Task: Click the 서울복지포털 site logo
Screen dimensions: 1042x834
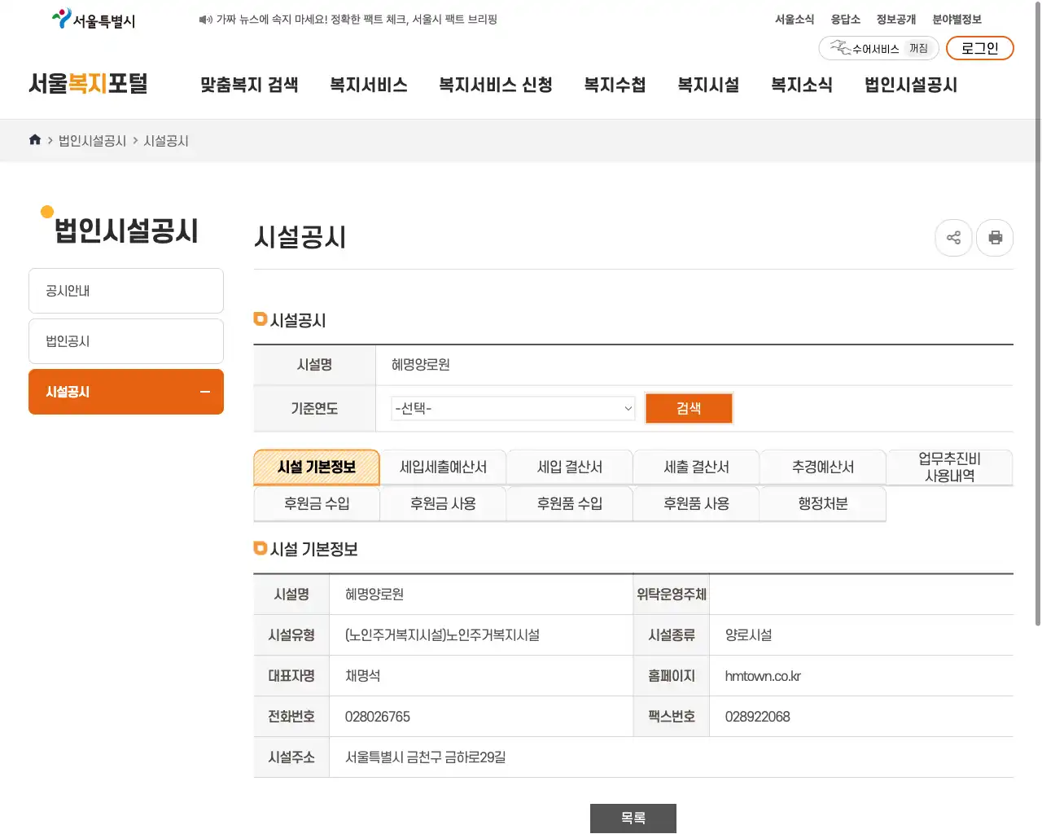Action: [x=88, y=84]
